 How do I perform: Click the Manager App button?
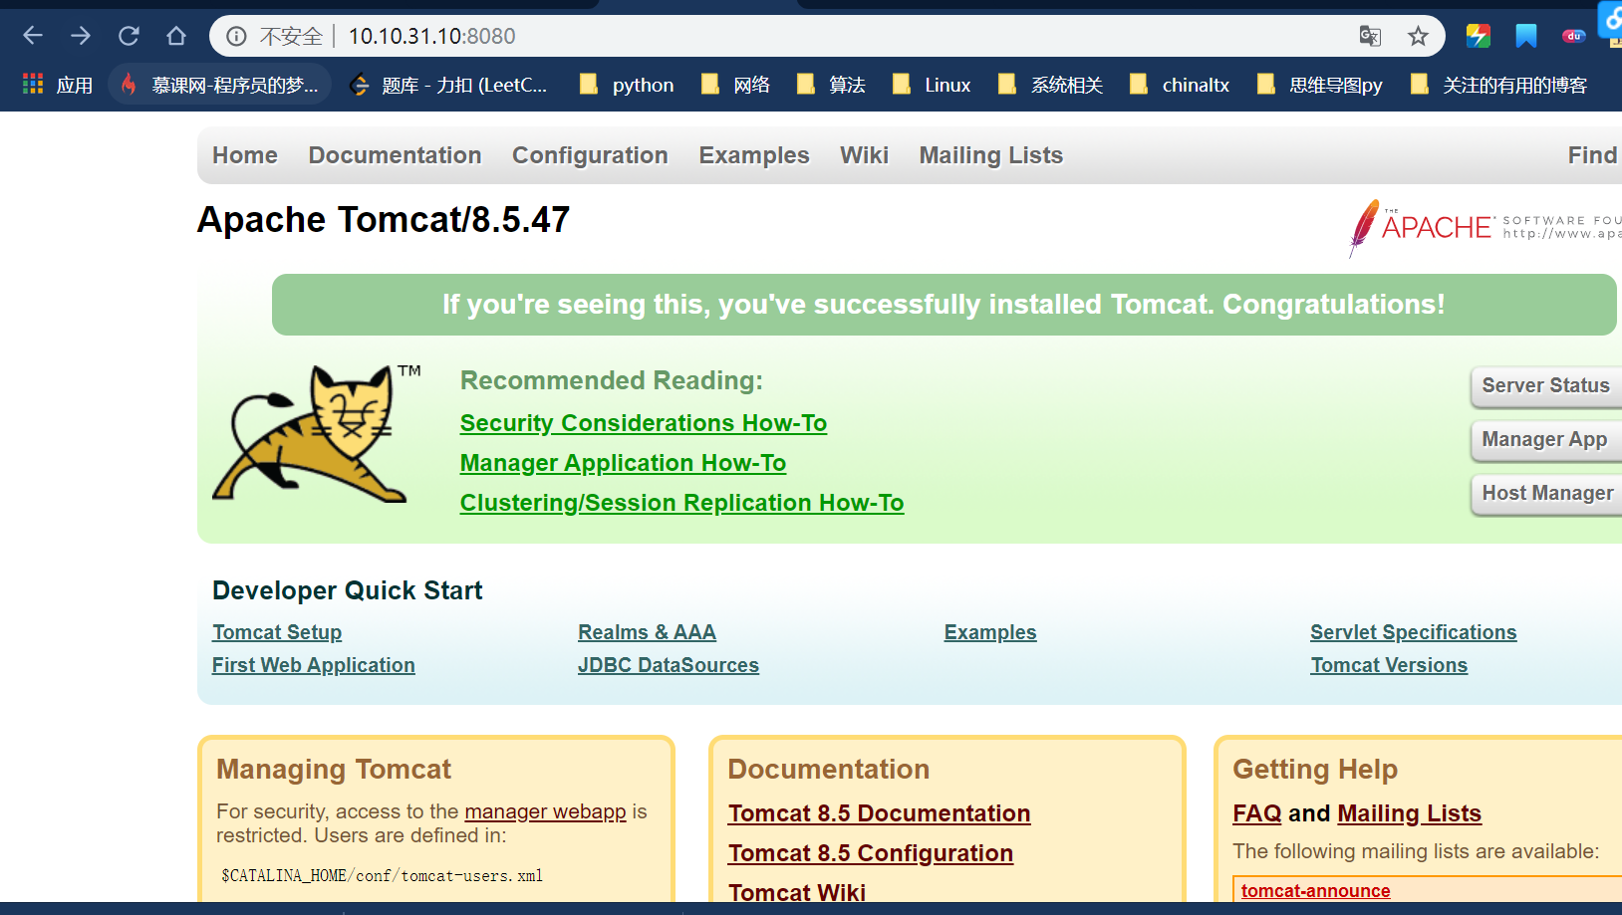(1546, 440)
